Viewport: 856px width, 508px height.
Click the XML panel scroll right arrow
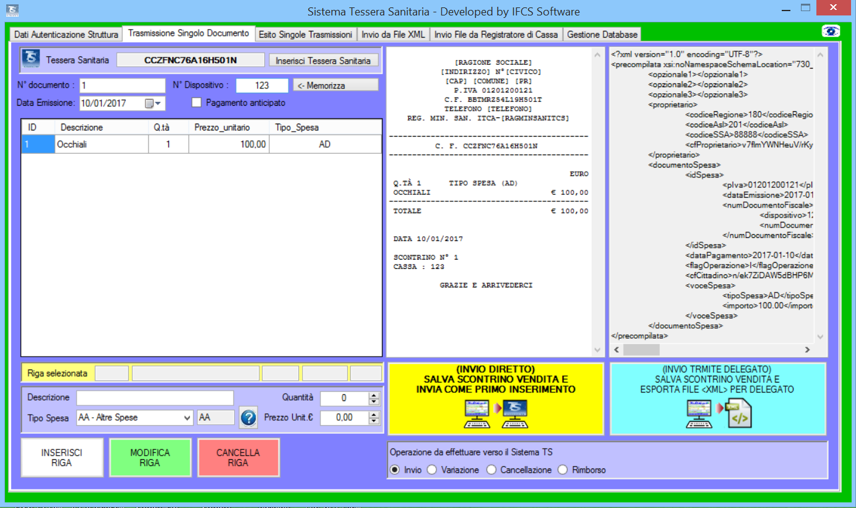(x=807, y=350)
